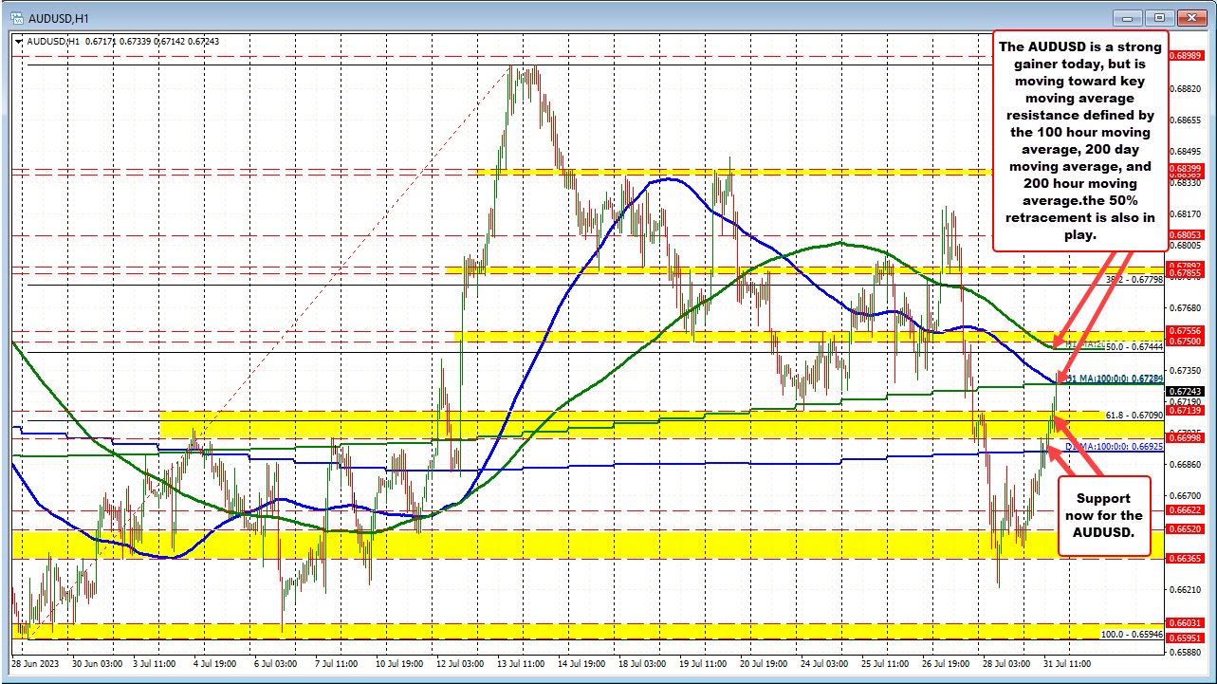This screenshot has width=1217, height=684.
Task: Click the price axis value 0.66210
Action: click(1188, 589)
